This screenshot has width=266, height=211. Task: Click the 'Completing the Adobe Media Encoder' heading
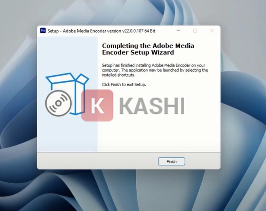click(148, 49)
